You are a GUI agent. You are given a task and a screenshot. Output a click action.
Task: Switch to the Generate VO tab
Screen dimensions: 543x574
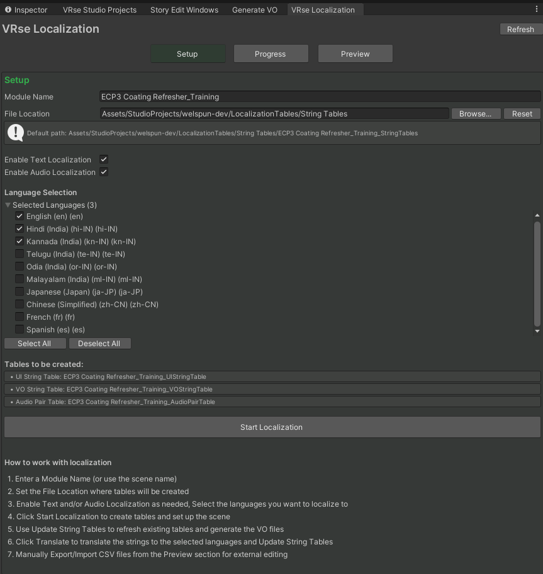254,9
